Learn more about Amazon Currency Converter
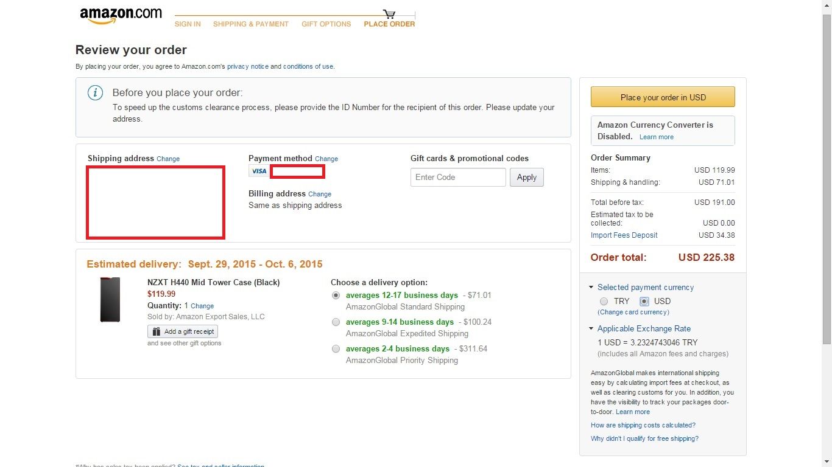The image size is (832, 467). [657, 137]
